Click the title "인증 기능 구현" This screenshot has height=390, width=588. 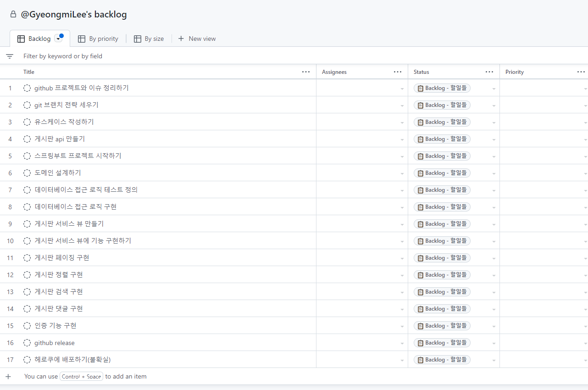click(x=55, y=326)
